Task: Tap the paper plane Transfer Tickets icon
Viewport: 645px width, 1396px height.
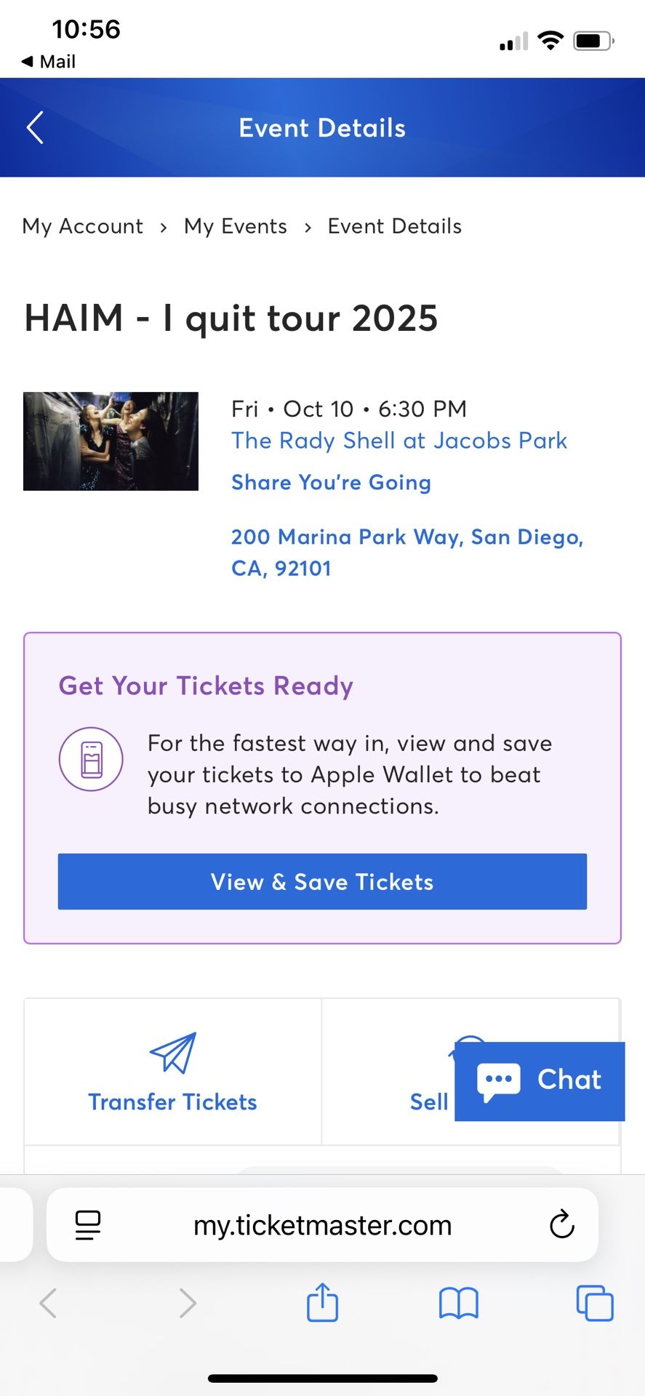Action: (173, 1052)
